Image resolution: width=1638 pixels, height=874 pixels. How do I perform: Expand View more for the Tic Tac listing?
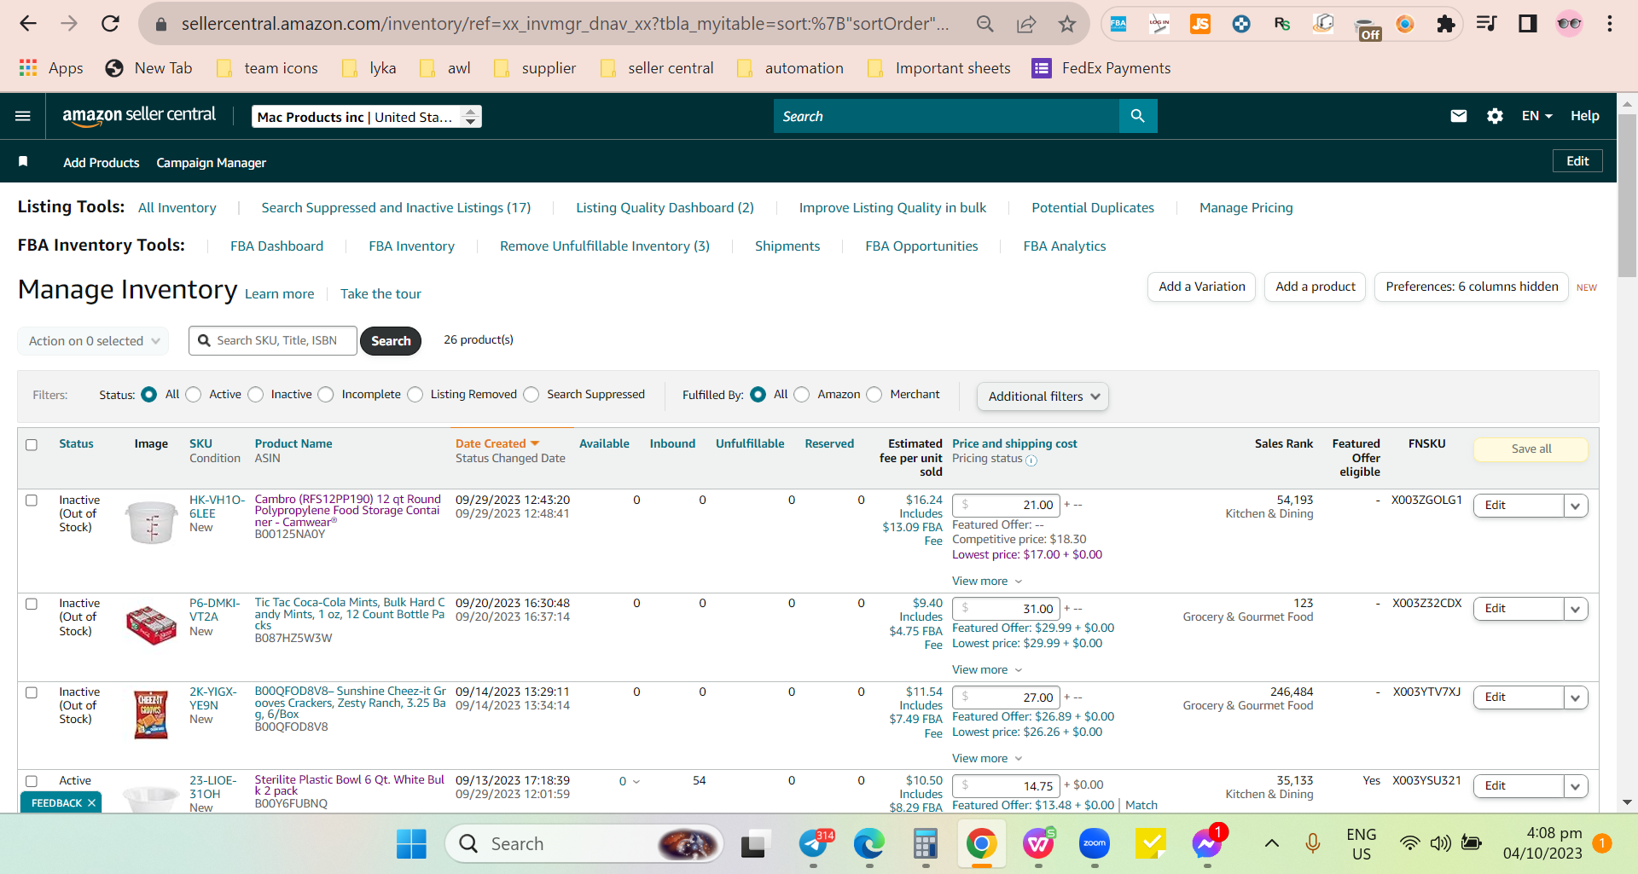click(x=987, y=670)
